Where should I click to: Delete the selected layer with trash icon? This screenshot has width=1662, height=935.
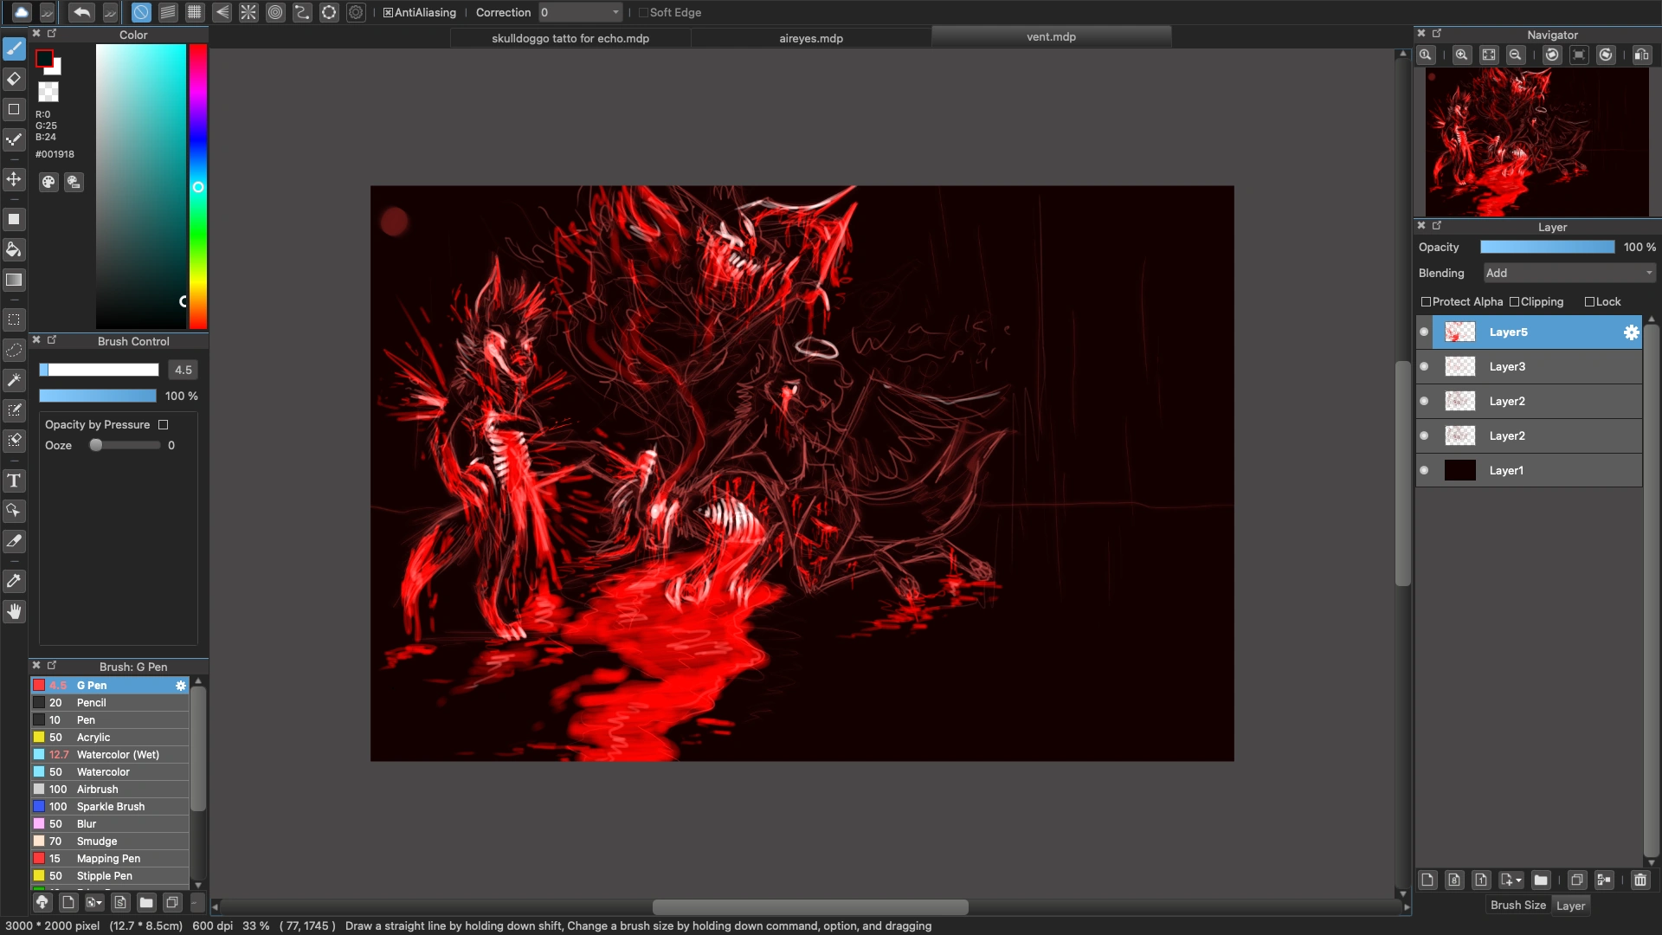click(x=1640, y=880)
